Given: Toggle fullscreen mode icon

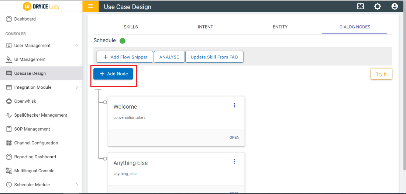Looking at the screenshot, I should coord(360,7).
